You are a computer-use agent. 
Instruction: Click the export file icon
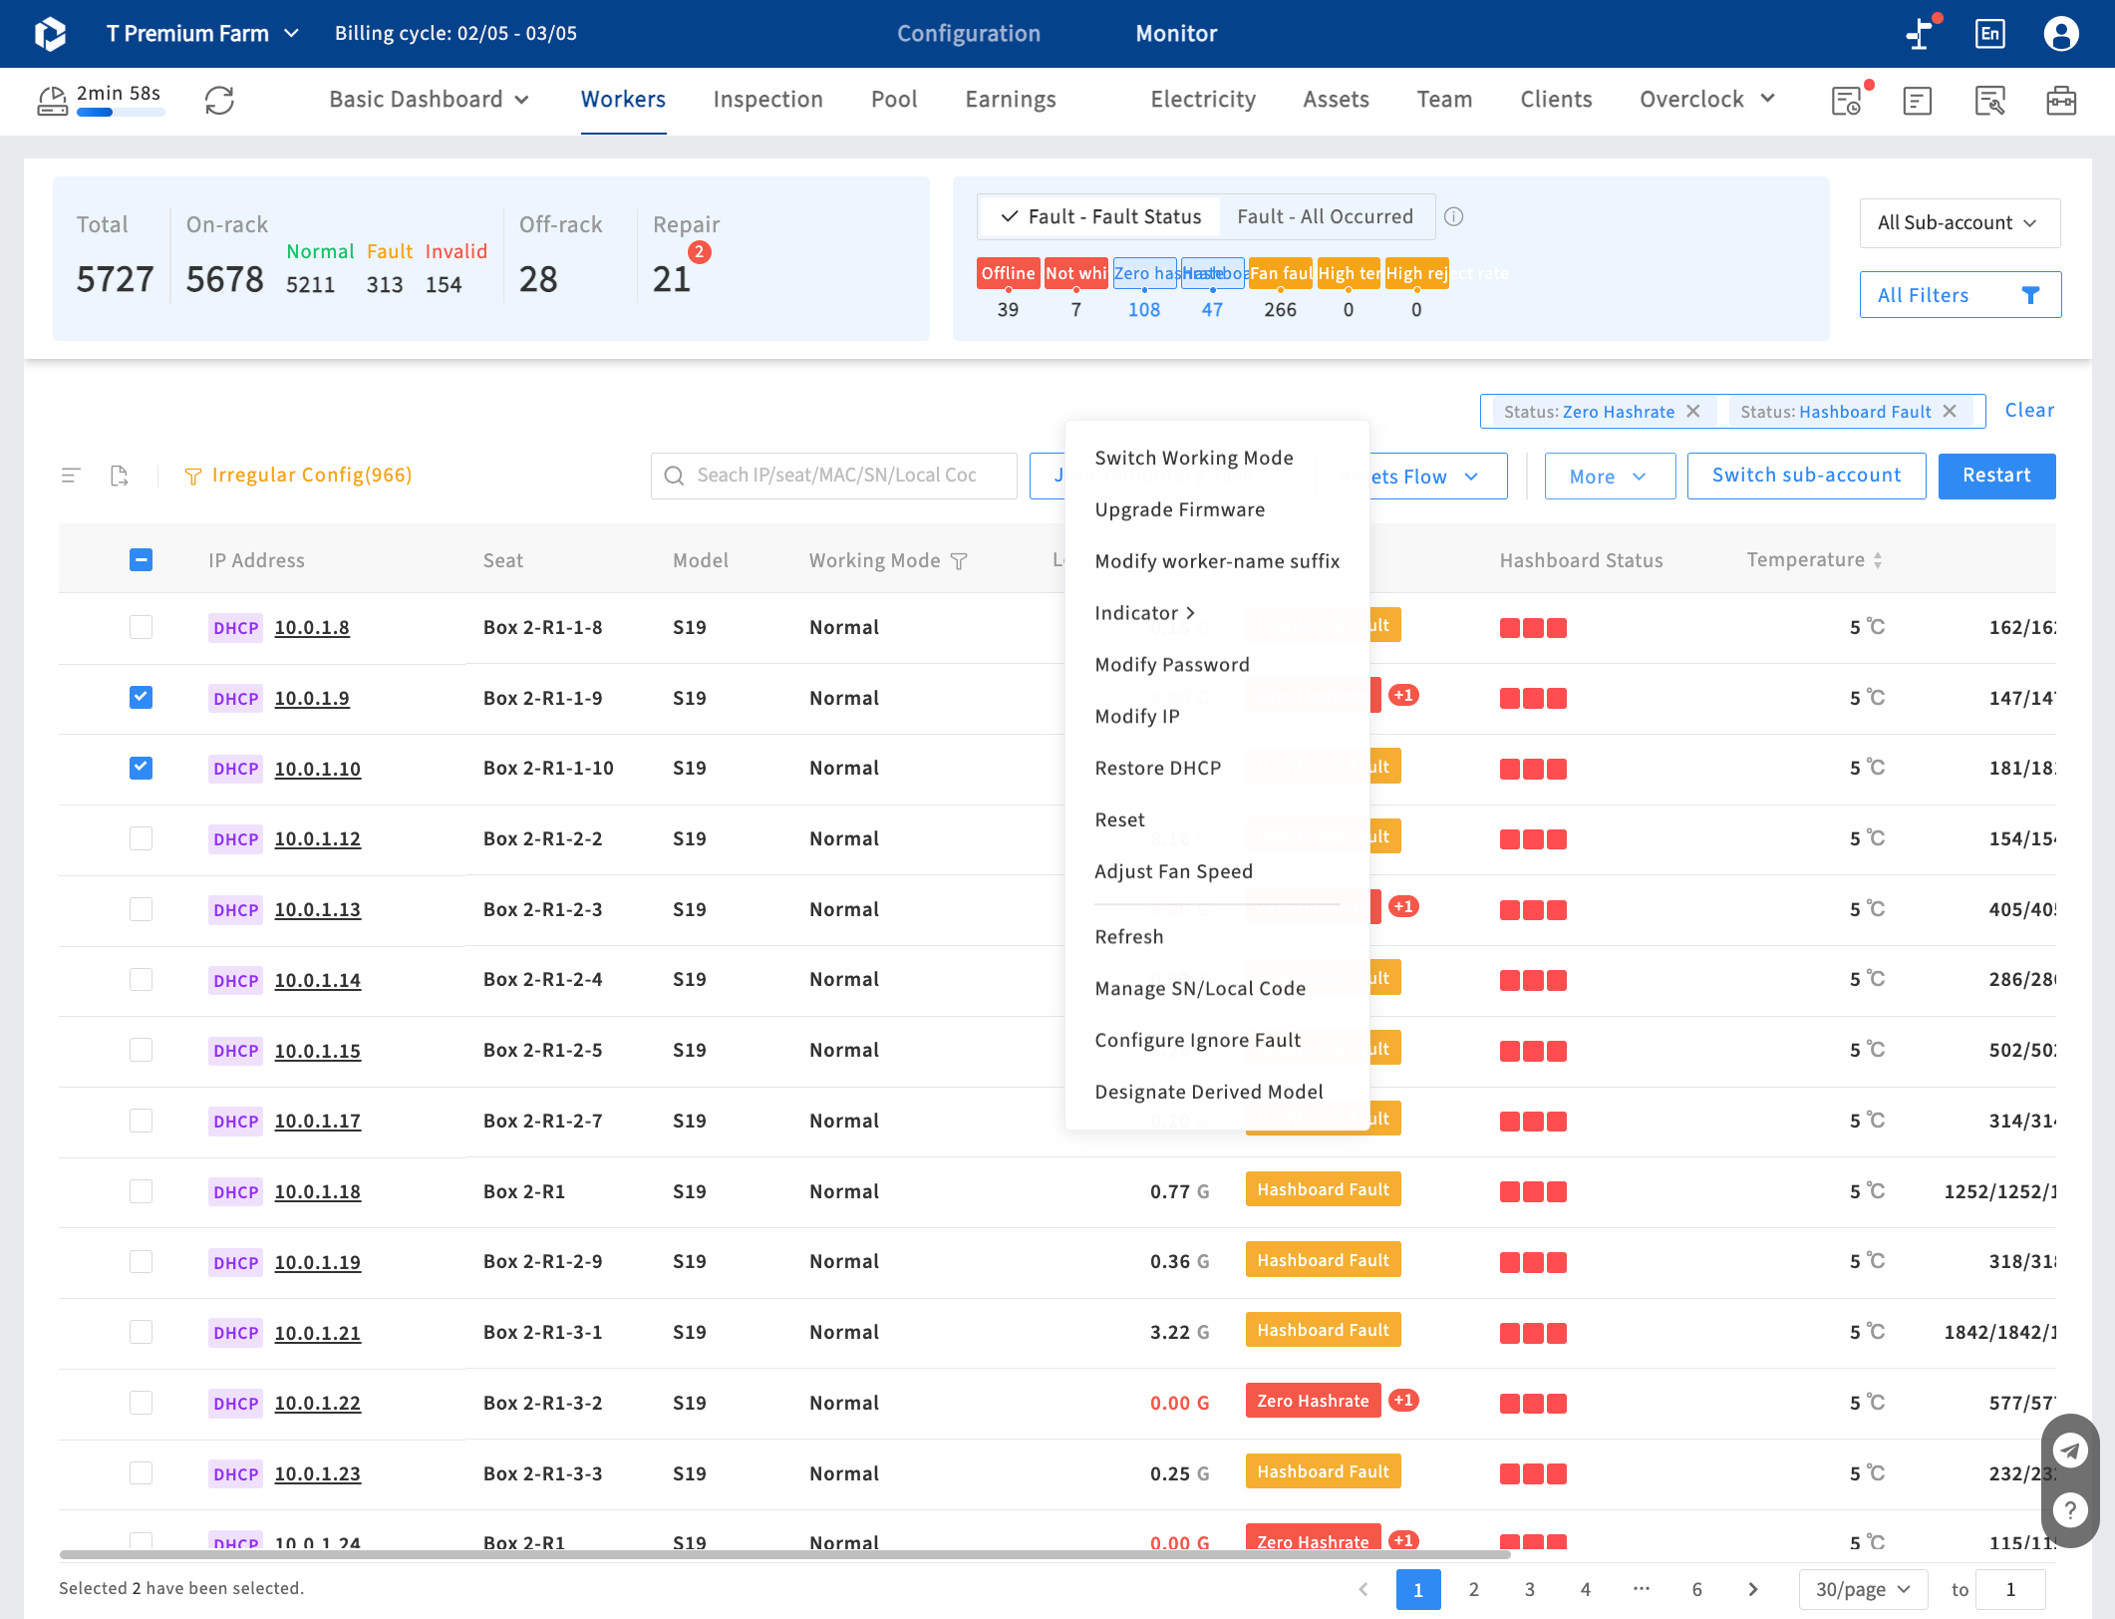[120, 476]
